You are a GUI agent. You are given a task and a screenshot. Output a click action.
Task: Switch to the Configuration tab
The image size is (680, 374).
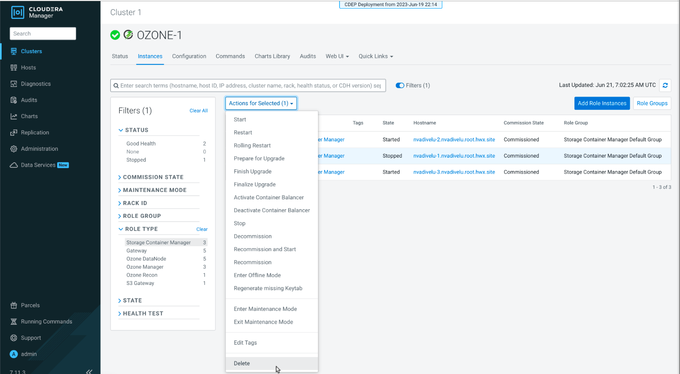[x=189, y=56]
